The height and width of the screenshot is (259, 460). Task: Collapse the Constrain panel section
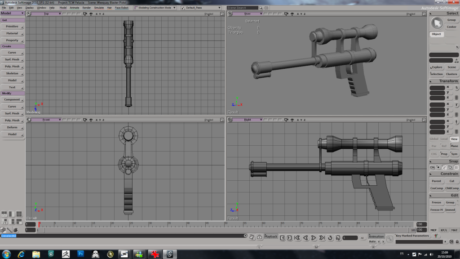tap(431, 174)
